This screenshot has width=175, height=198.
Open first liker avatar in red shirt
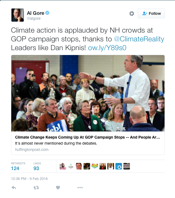(63, 166)
